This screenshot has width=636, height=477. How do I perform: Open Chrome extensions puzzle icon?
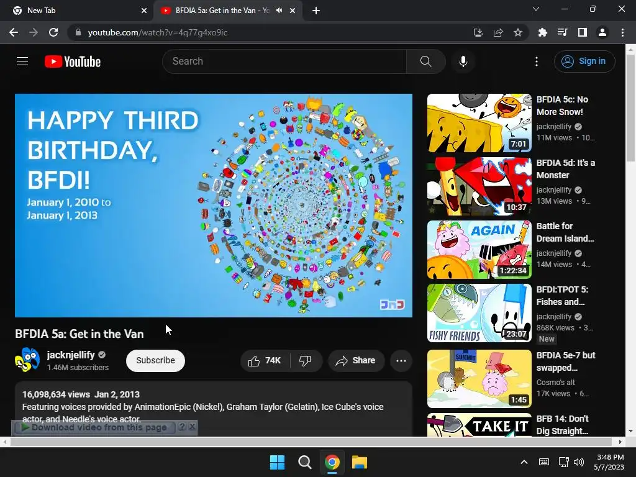pyautogui.click(x=542, y=32)
